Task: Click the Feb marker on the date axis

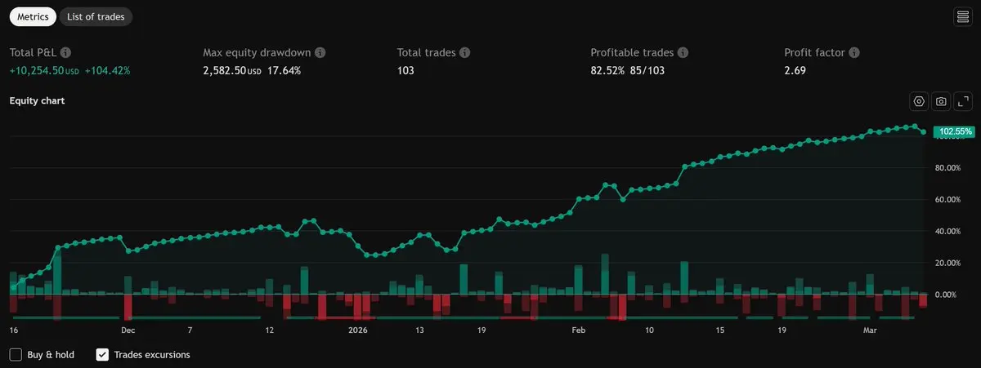Action: pyautogui.click(x=578, y=330)
